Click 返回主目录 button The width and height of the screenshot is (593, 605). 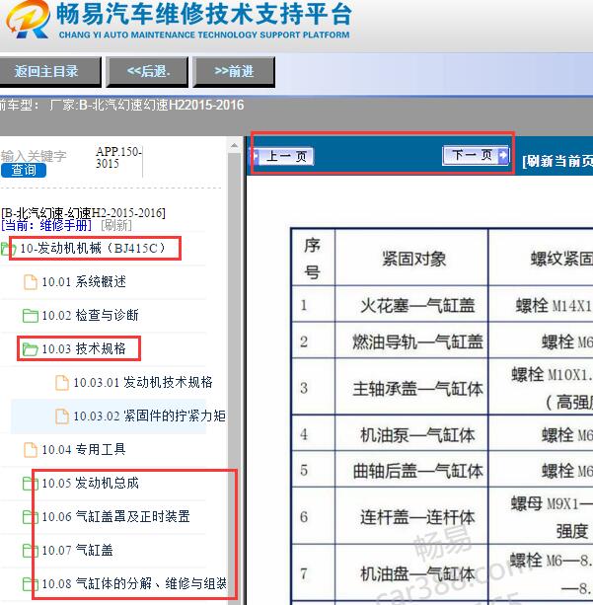pos(49,72)
